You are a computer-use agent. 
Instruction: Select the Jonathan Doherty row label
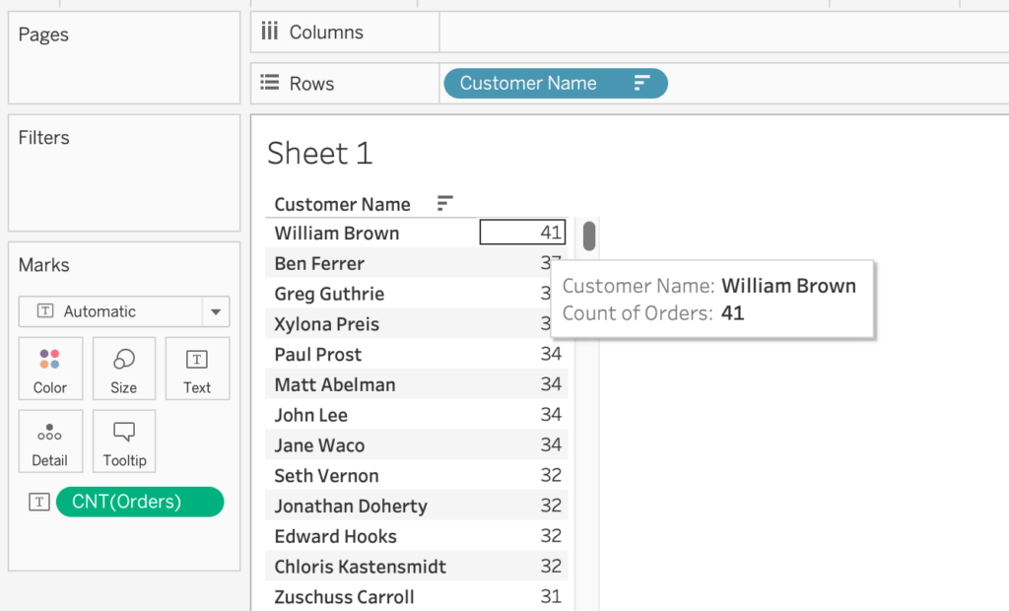[x=351, y=507]
